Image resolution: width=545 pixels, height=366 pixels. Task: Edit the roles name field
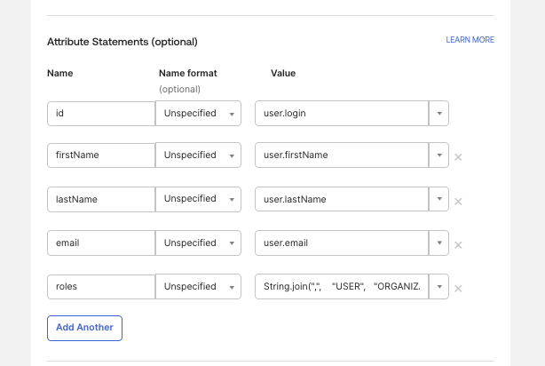coord(101,287)
